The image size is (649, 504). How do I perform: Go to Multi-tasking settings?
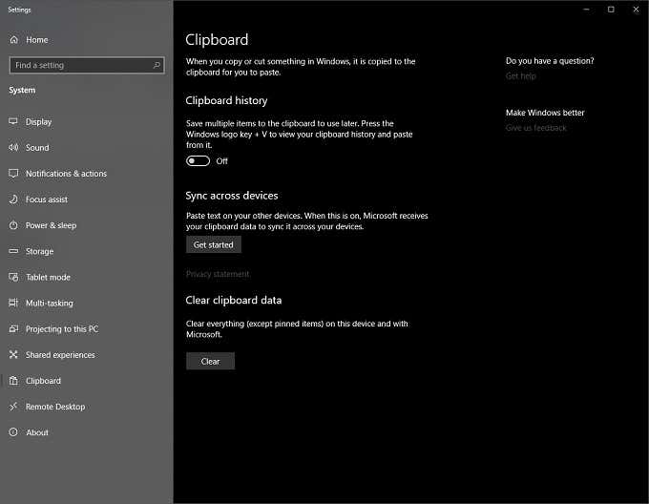point(49,303)
